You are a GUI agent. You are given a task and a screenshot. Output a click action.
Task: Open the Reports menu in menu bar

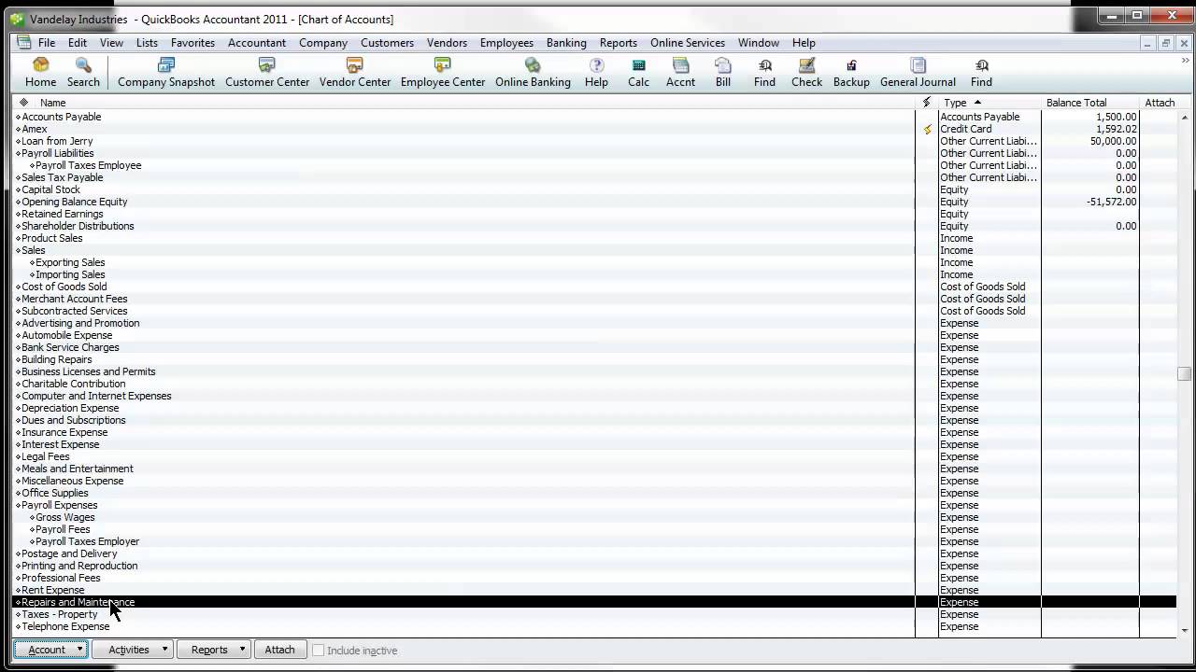619,43
